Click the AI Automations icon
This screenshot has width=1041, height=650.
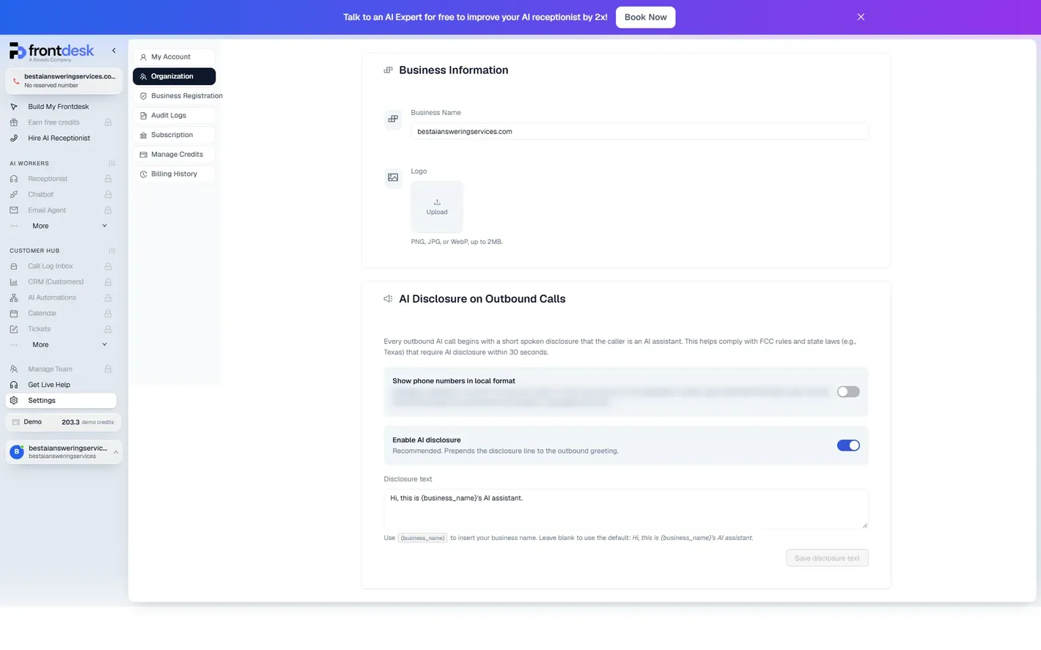coord(14,298)
